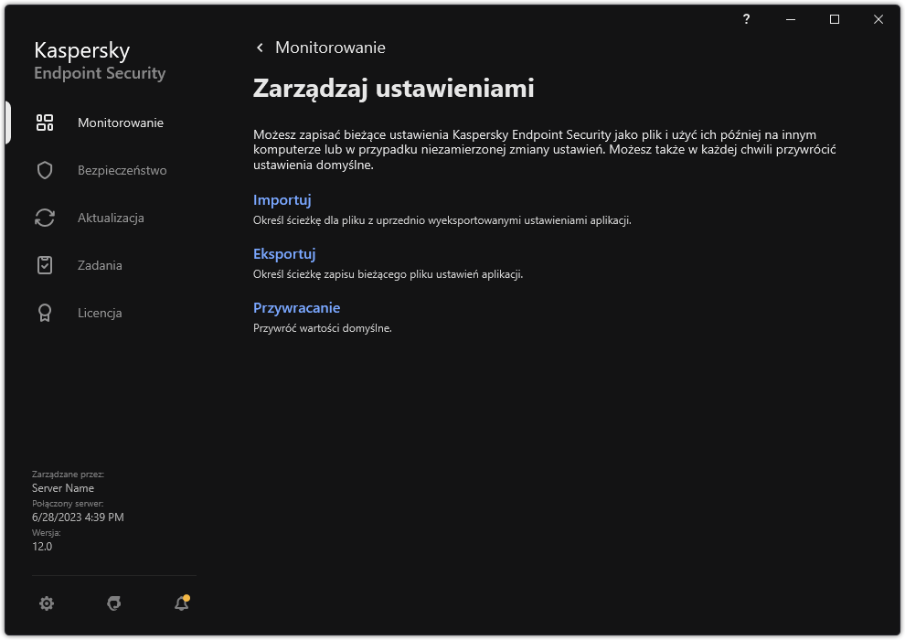The image size is (905, 640).
Task: Click the Server Name managing server text
Action: click(x=61, y=487)
